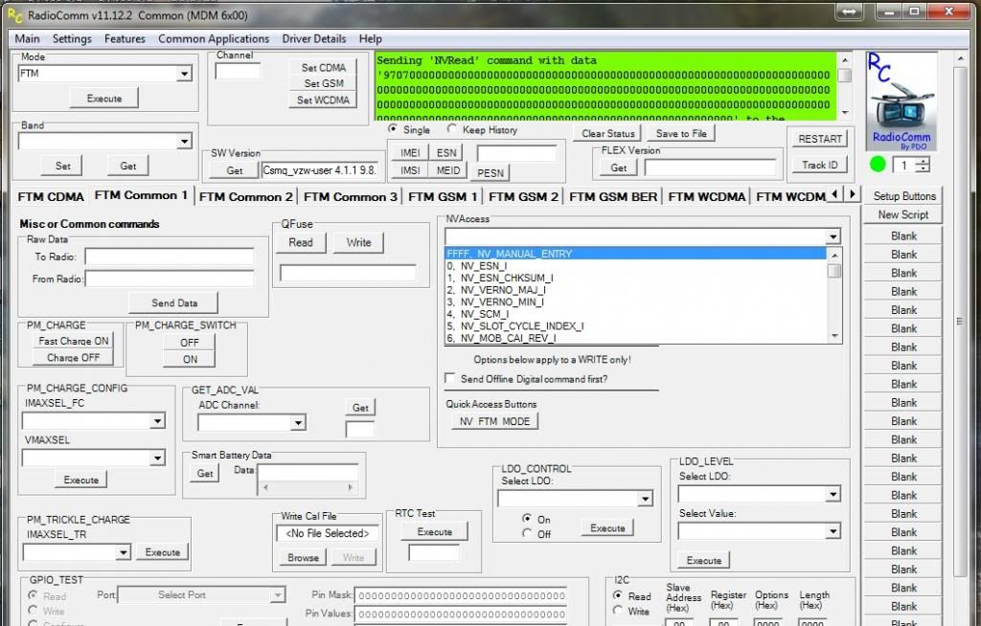Viewport: 981px width, 626px height.
Task: Select the Single status radio button
Action: point(393,129)
